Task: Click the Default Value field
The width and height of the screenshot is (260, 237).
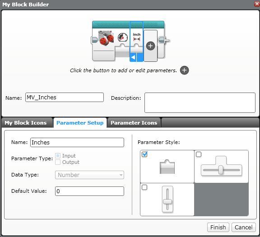Action: [89, 191]
